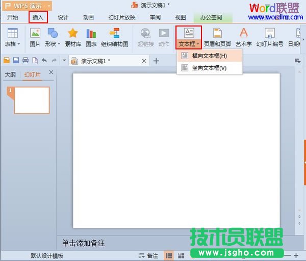Open the 办公空间 tab
Viewport: 306px width, 261px height.
click(213, 17)
